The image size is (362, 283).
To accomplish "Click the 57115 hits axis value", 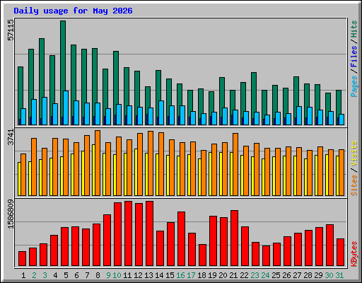I will 11,30.
